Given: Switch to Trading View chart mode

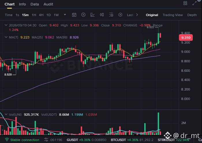Looking at the screenshot, I should pyautogui.click(x=173, y=15).
